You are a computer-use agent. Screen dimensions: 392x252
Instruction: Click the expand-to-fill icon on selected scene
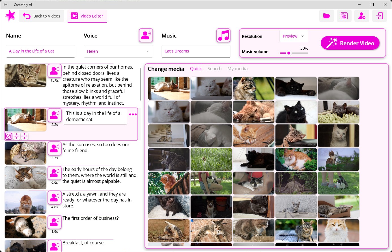(x=24, y=136)
